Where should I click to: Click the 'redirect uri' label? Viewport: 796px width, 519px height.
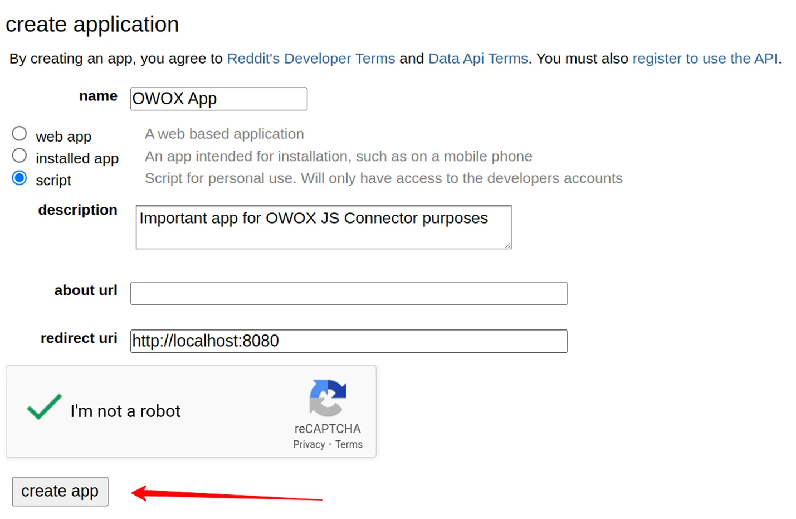click(x=79, y=338)
